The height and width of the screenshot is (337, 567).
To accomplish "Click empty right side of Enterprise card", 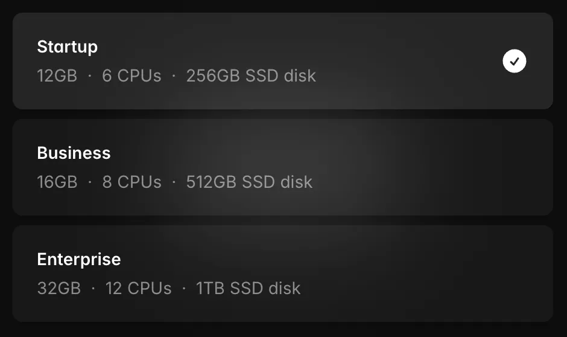I will [470, 274].
